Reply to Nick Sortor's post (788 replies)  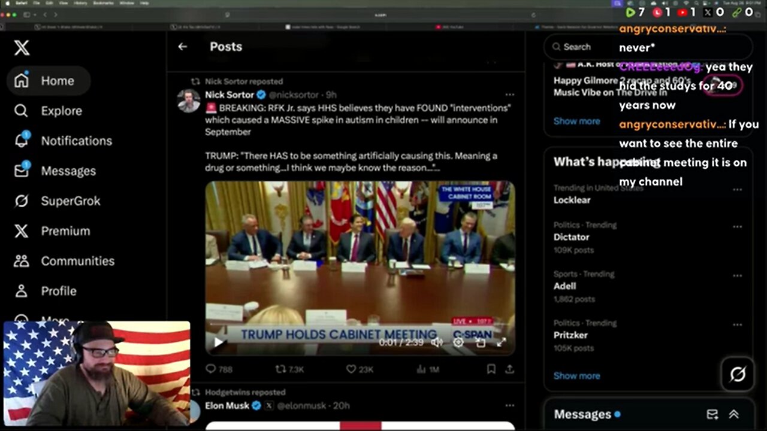219,369
